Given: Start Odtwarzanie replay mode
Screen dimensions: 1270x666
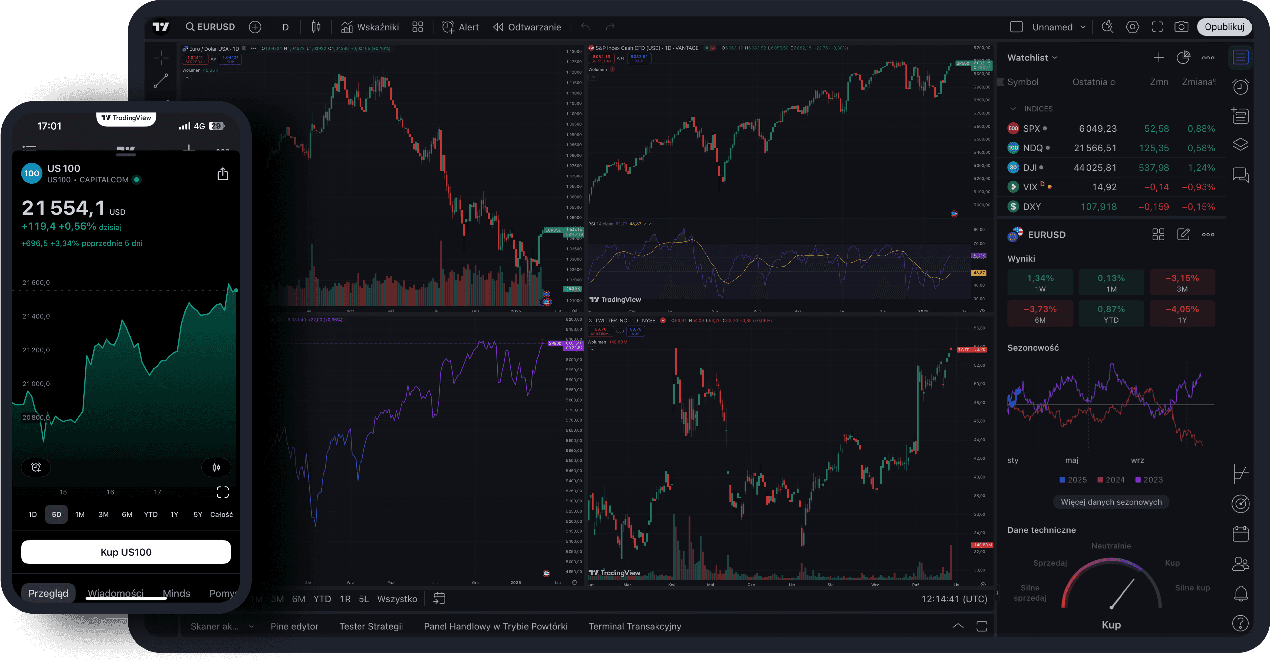Looking at the screenshot, I should pos(527,27).
